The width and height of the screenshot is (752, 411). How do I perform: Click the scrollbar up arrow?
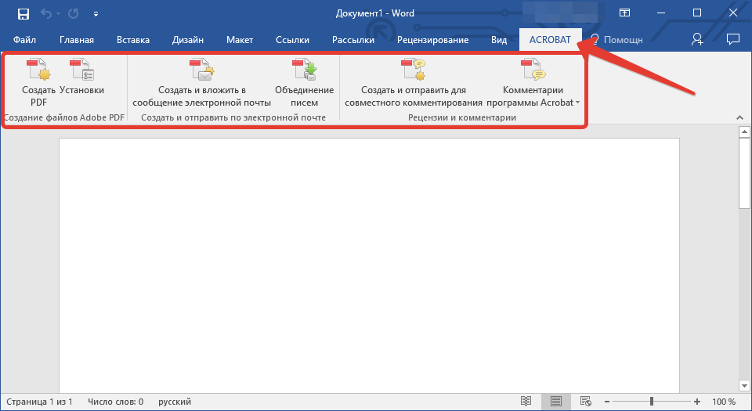[x=744, y=132]
